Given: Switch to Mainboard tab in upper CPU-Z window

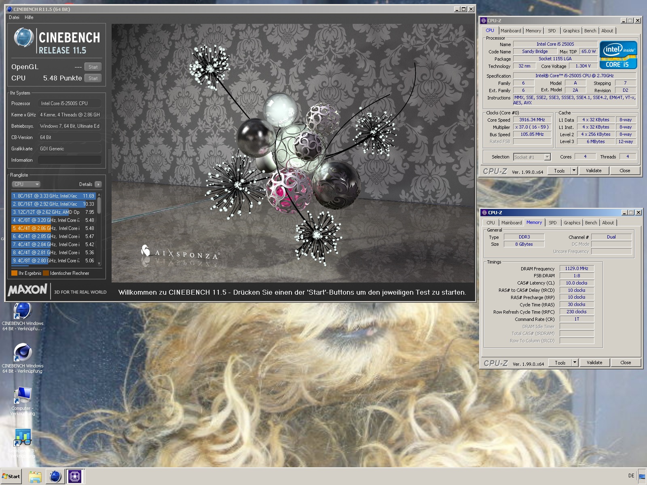Looking at the screenshot, I should coord(511,31).
